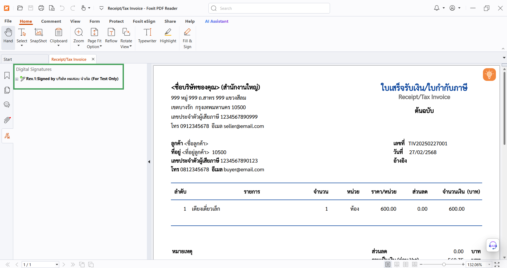Switch to continuous page view mode
The height and width of the screenshot is (268, 507).
pos(397,265)
